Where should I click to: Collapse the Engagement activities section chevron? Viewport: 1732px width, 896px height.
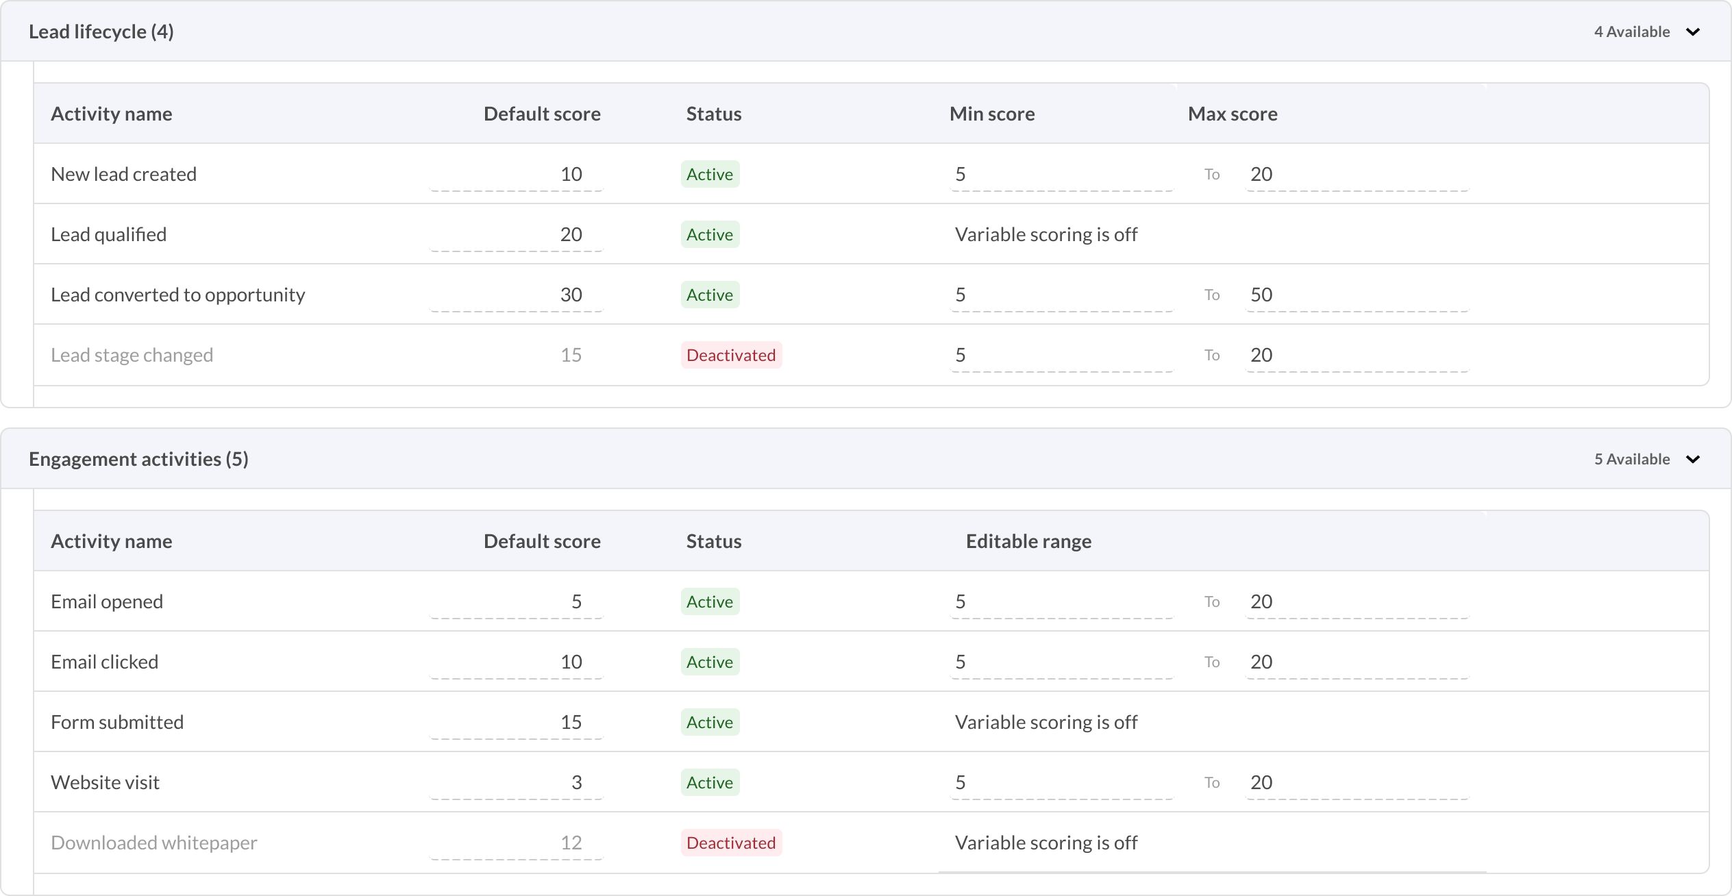tap(1693, 460)
